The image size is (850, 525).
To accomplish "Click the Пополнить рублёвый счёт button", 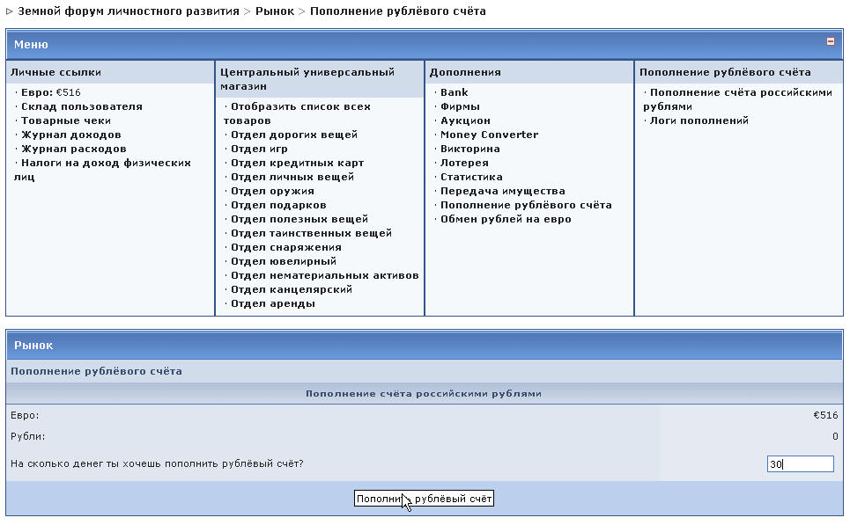I will 424,499.
